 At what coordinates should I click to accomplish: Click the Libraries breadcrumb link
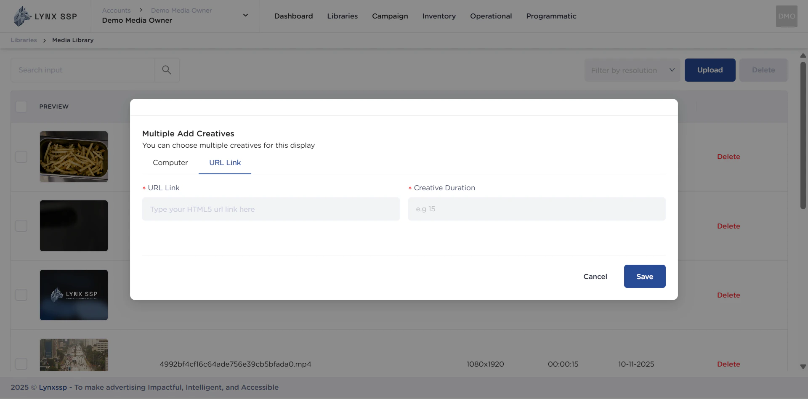click(24, 40)
